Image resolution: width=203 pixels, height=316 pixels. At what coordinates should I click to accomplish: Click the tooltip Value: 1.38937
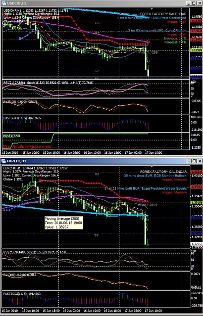point(57,227)
